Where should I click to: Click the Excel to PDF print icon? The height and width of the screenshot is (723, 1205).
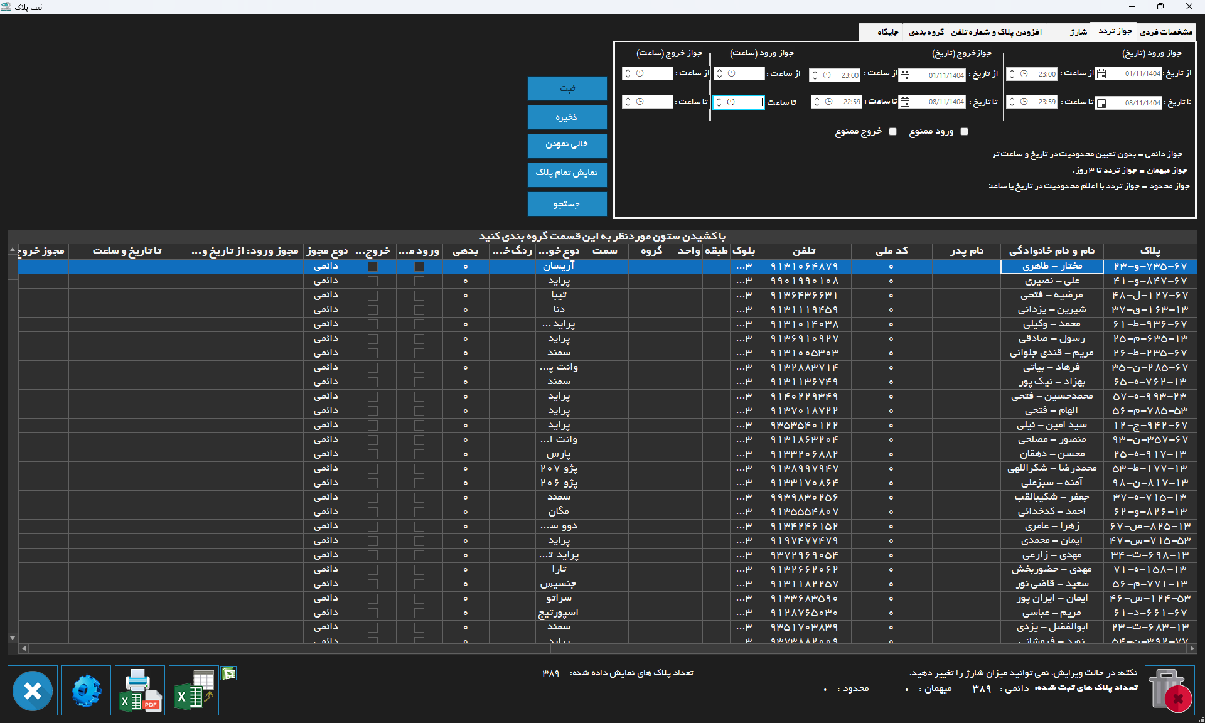140,690
